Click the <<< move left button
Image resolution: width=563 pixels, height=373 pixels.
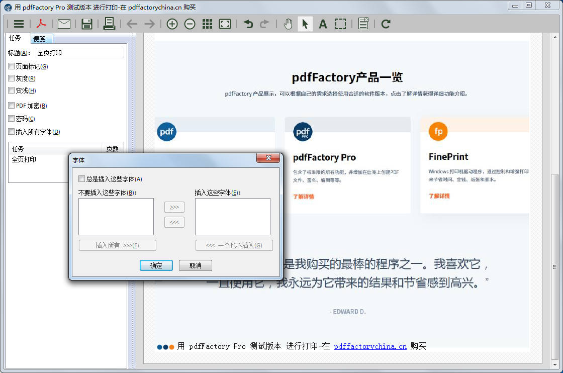pos(174,222)
